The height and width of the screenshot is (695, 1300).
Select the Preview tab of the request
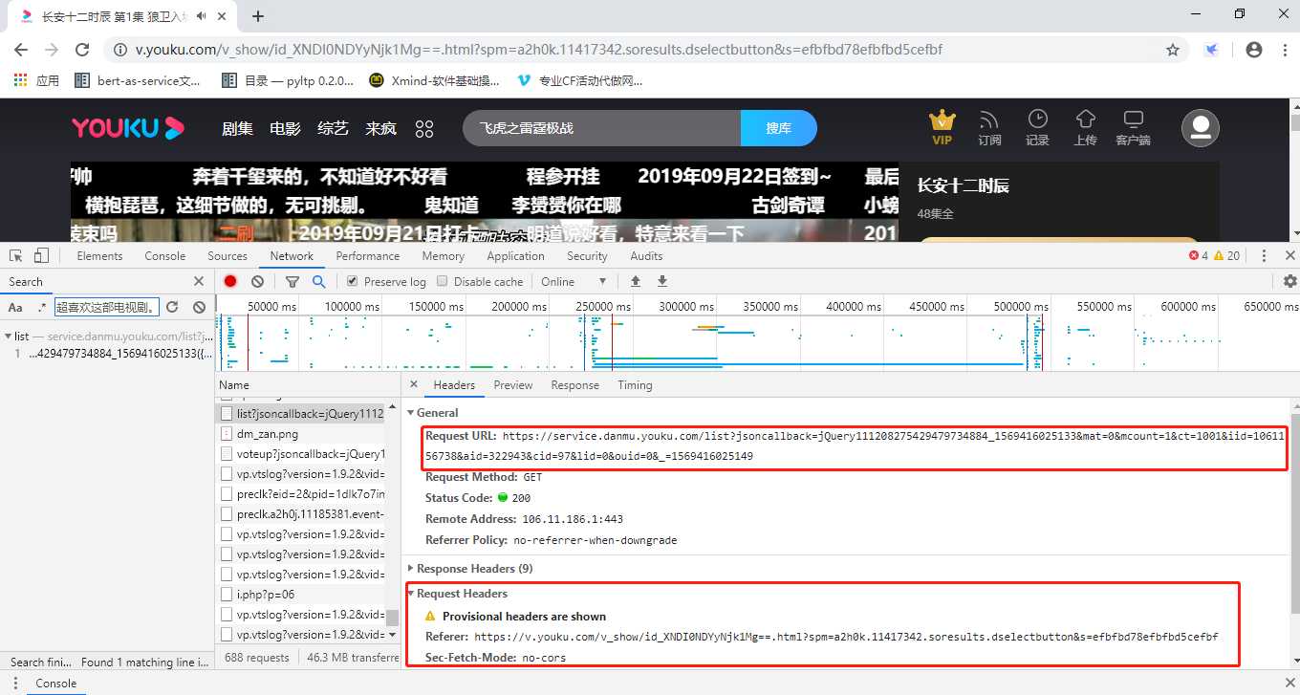point(513,385)
